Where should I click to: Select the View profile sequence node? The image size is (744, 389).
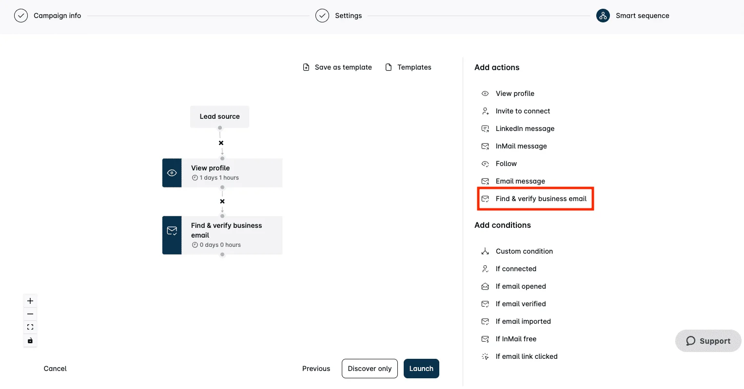[x=222, y=173]
